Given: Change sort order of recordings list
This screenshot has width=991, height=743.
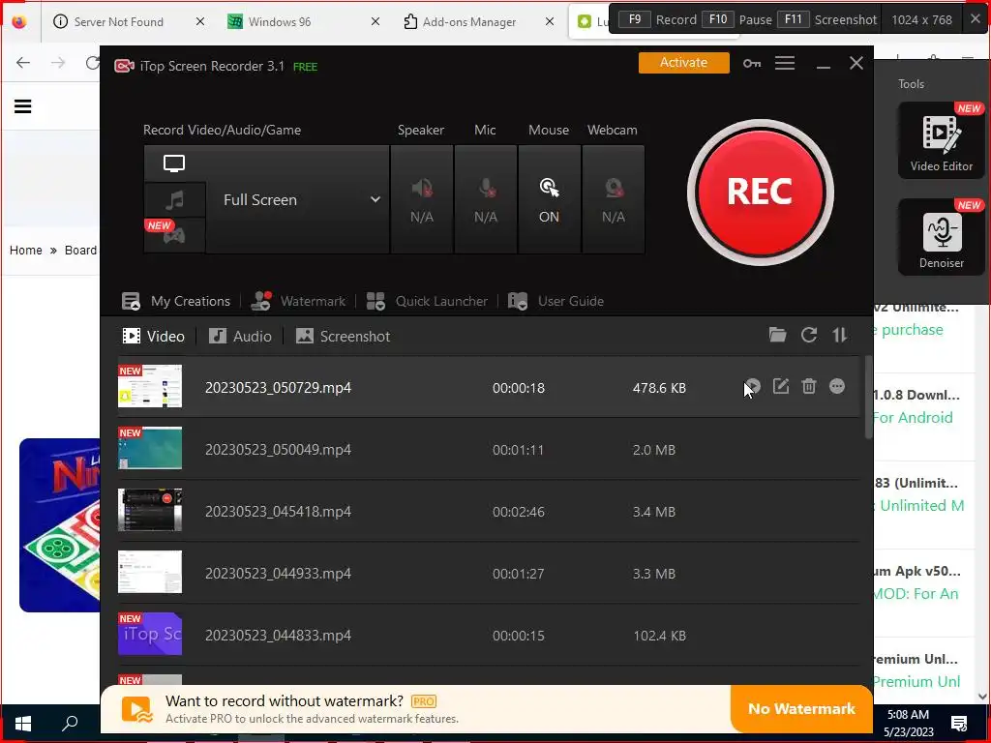Looking at the screenshot, I should coord(839,335).
